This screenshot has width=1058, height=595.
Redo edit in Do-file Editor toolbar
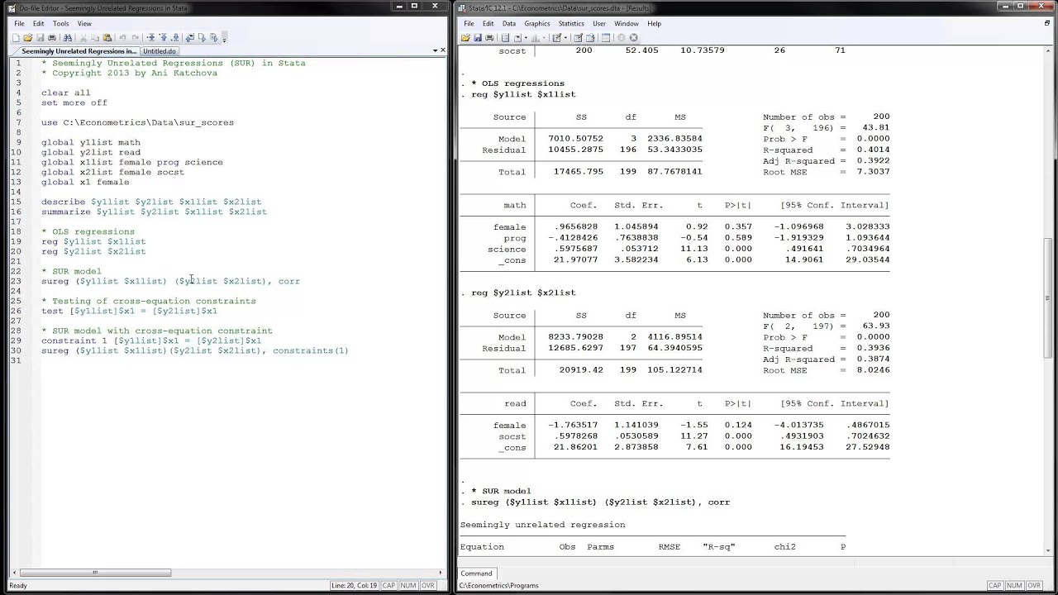coord(136,37)
